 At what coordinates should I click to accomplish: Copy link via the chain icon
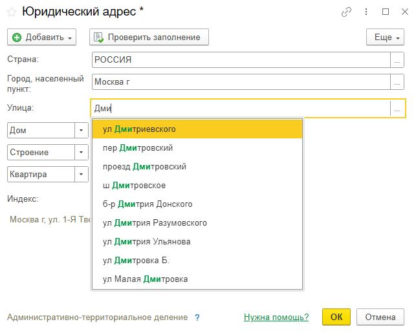(346, 12)
